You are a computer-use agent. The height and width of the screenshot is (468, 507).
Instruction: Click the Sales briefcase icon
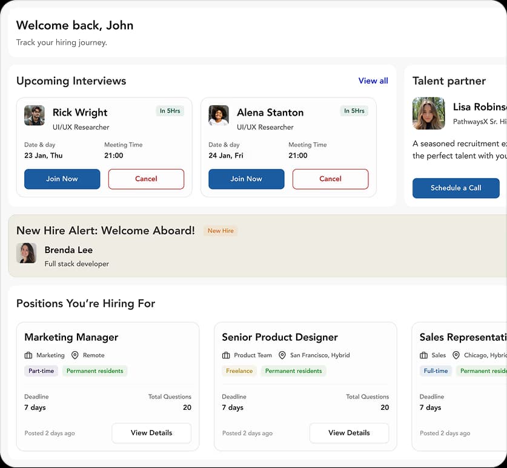(425, 355)
